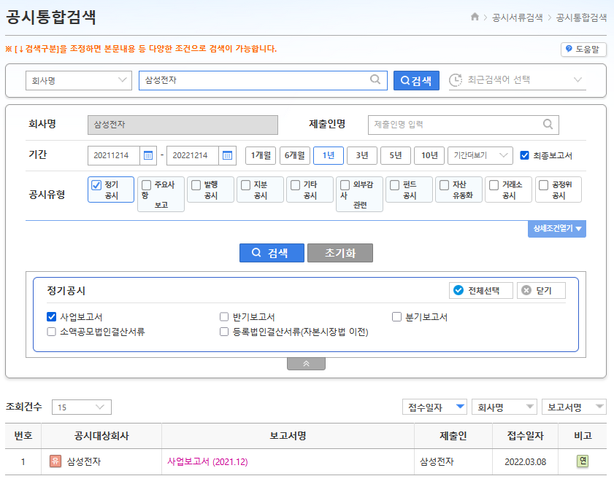
Task: Click start date field 20211214
Action: coord(114,155)
